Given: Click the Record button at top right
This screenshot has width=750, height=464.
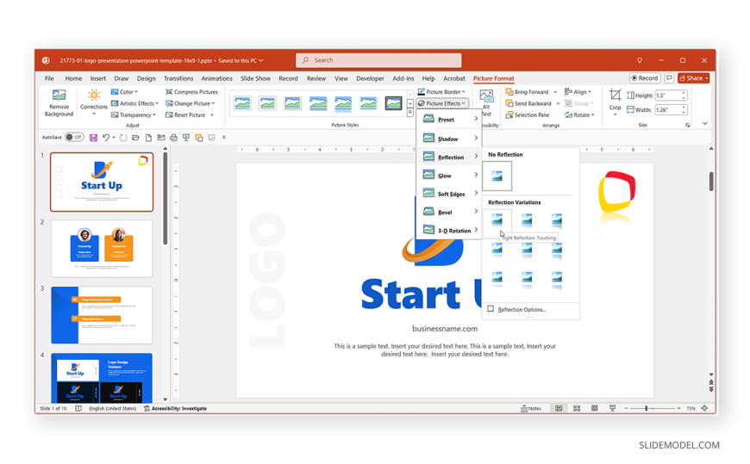Looking at the screenshot, I should pos(645,77).
